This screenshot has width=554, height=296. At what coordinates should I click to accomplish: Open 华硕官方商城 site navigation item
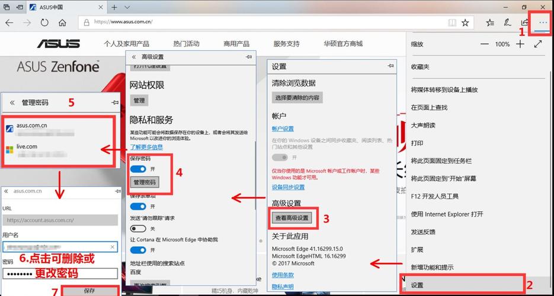(344, 44)
